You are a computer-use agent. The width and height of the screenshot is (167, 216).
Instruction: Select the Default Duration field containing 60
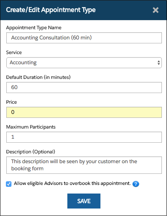(x=84, y=88)
